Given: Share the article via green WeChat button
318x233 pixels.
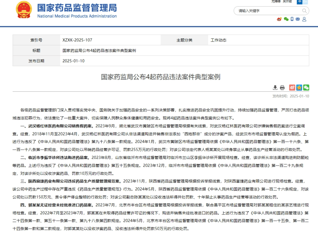Looking at the screenshot, I should [x=306, y=88].
